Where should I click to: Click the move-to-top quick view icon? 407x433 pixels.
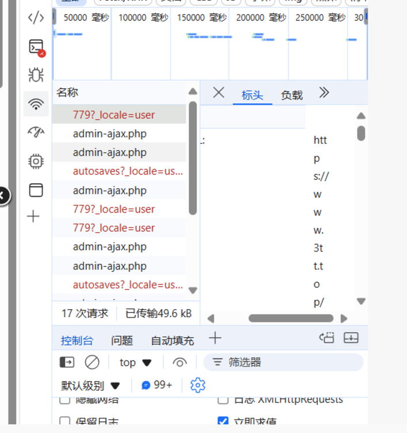click(x=326, y=338)
